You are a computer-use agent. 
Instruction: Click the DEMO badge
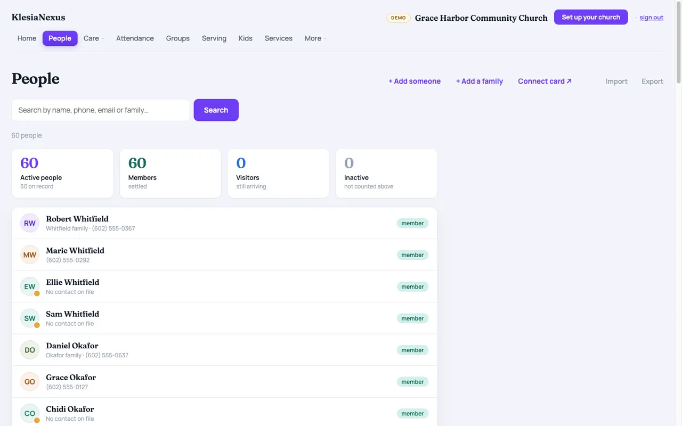399,18
